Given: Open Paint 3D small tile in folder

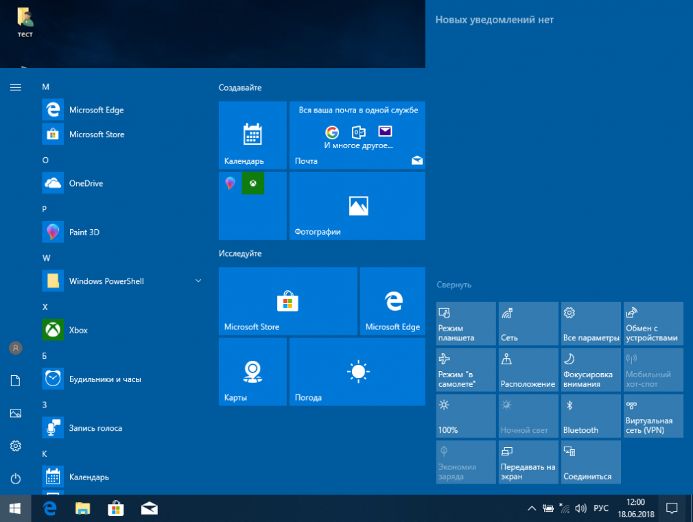Looking at the screenshot, I should [x=231, y=183].
